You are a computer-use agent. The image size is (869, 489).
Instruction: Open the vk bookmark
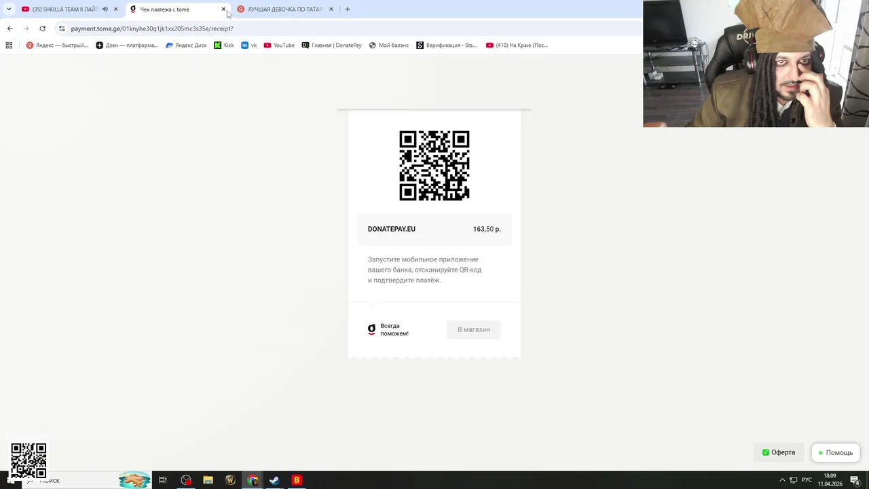(x=249, y=46)
